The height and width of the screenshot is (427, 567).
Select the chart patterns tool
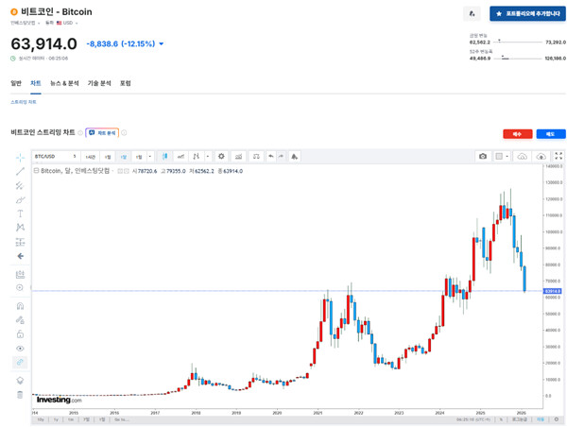20,228
